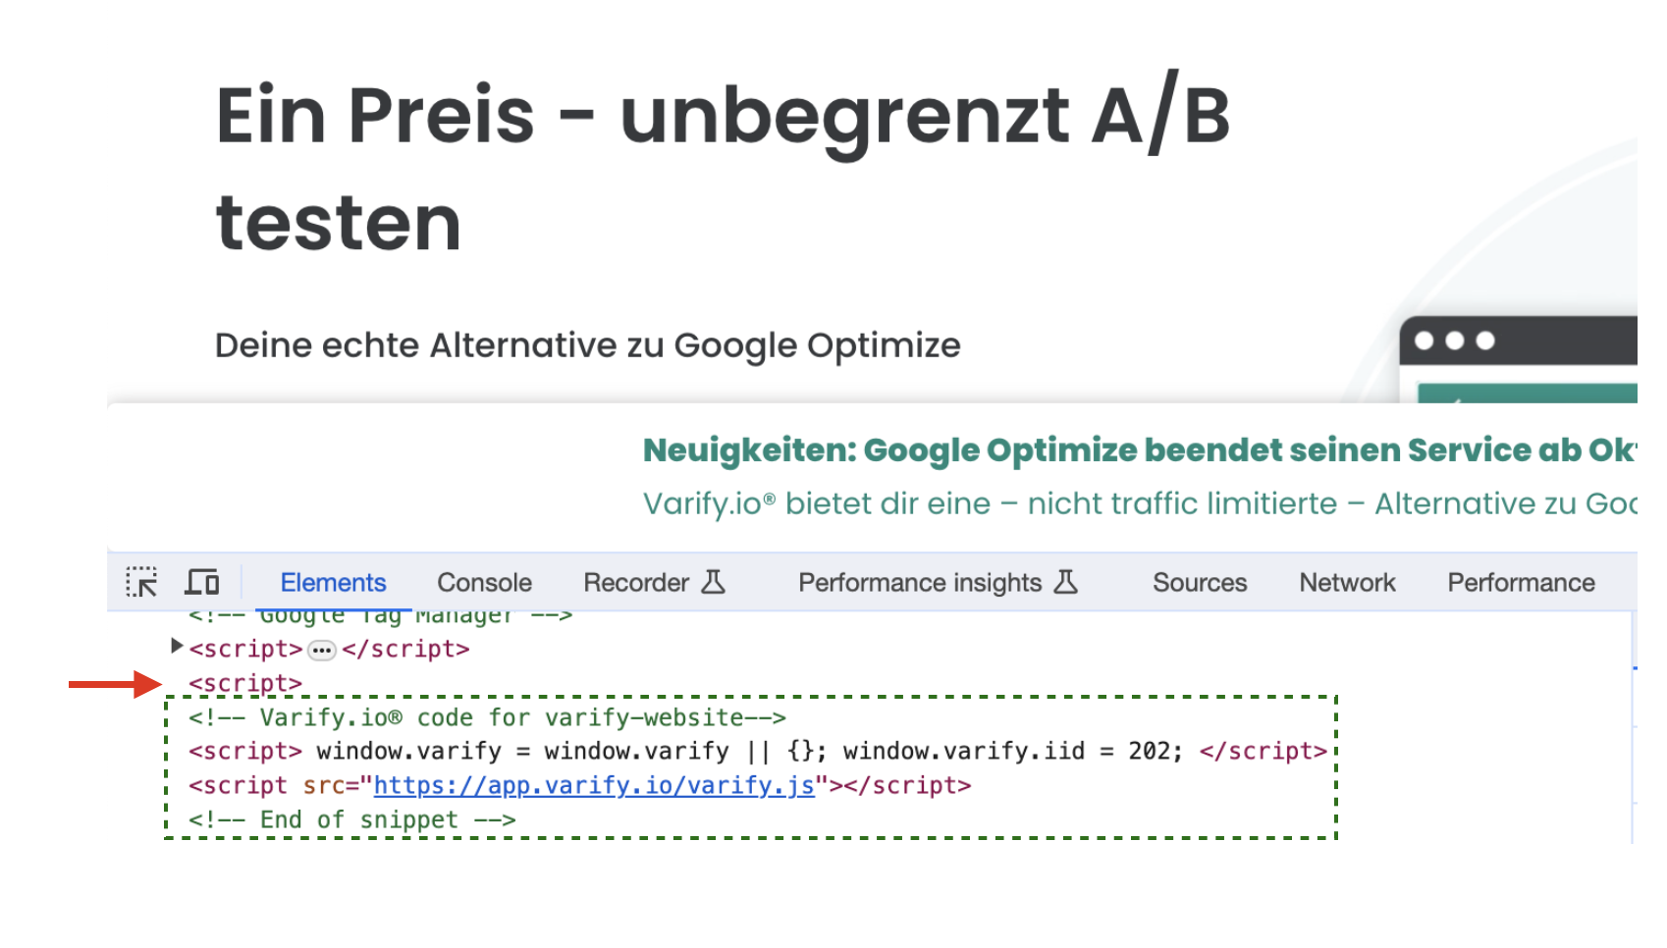The width and height of the screenshot is (1667, 948).
Task: Select the End of snippet comment
Action: click(x=351, y=819)
